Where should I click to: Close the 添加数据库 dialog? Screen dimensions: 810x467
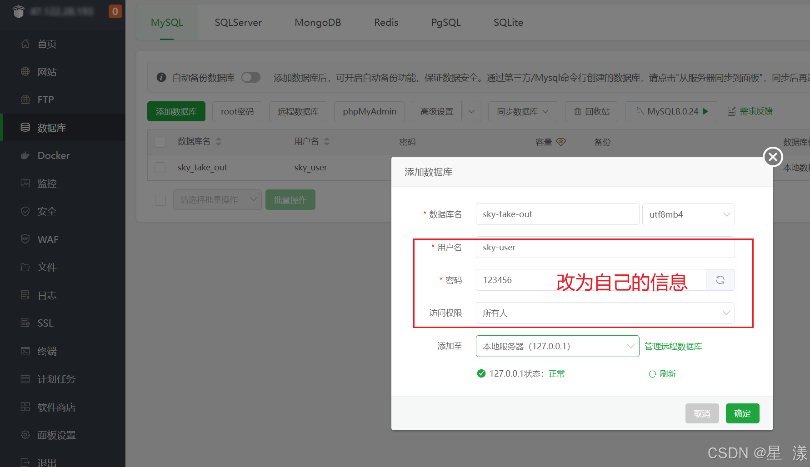[x=773, y=157]
